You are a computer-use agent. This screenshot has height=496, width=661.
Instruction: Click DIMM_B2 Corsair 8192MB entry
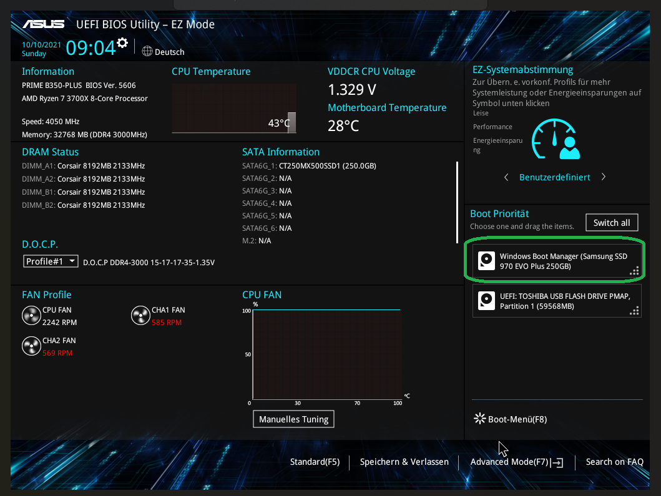pyautogui.click(x=84, y=205)
